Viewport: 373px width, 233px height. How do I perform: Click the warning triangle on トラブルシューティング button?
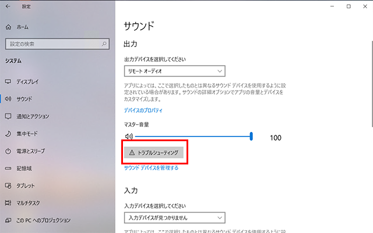coord(132,153)
